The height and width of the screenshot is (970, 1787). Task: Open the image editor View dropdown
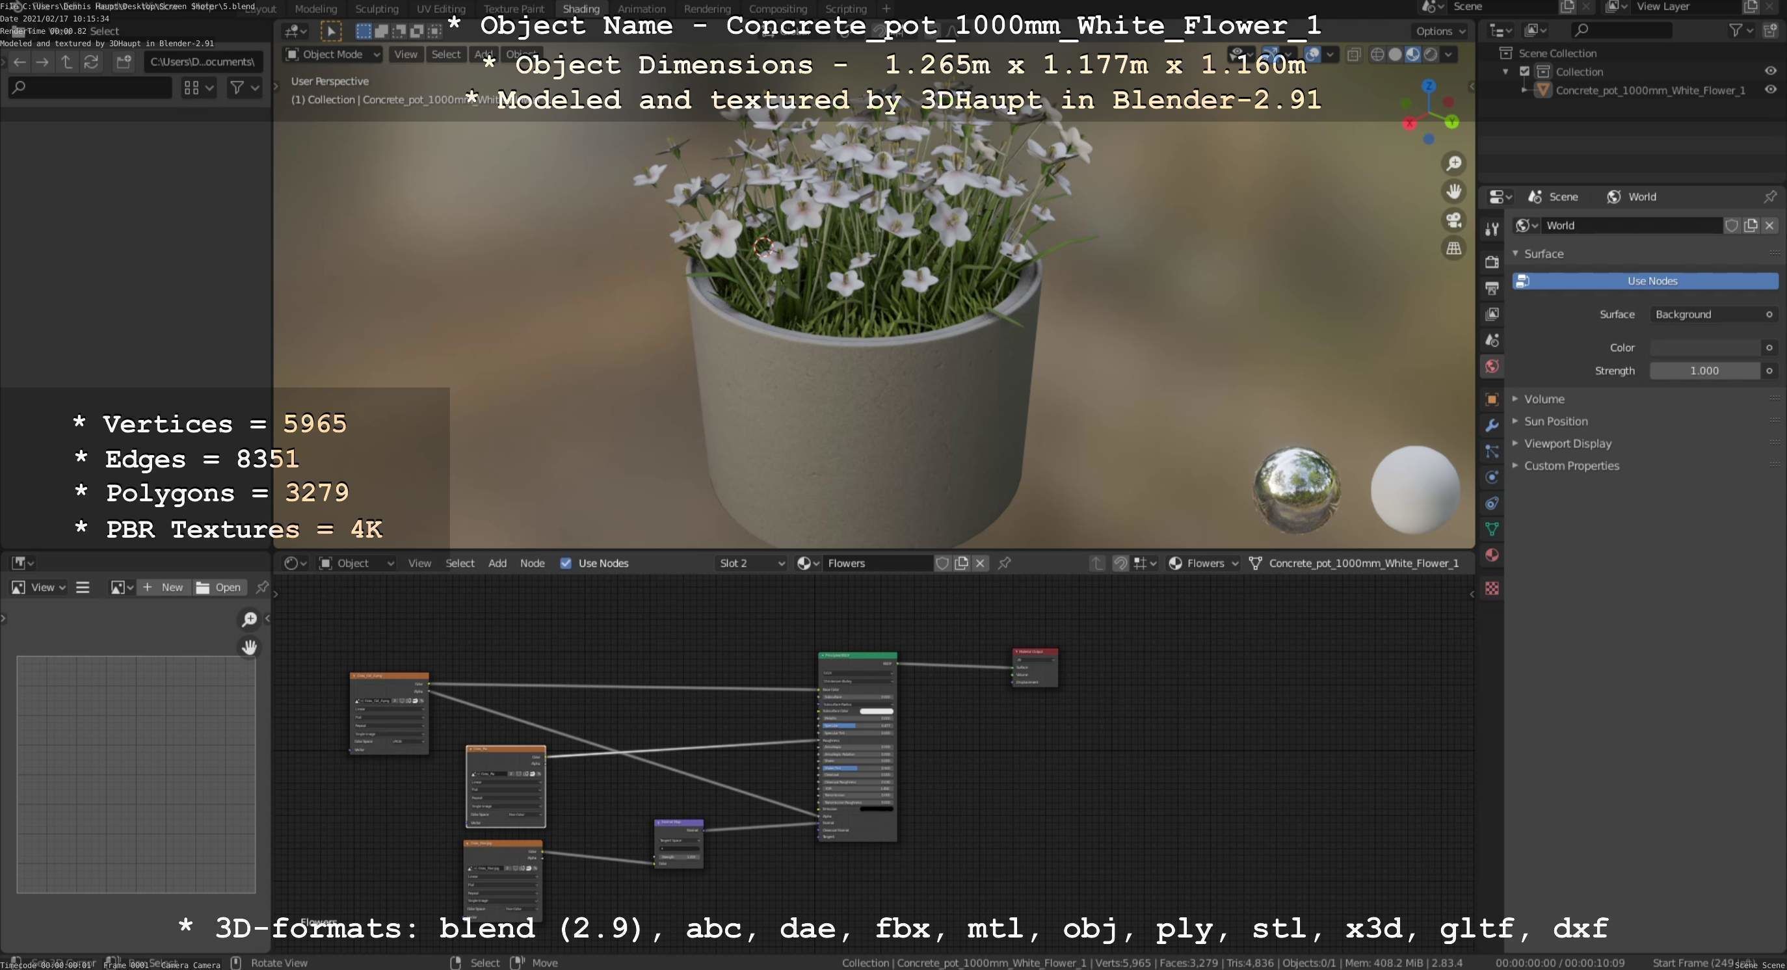coord(39,587)
